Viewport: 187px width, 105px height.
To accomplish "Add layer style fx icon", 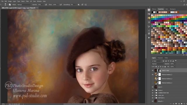I will [174, 104].
